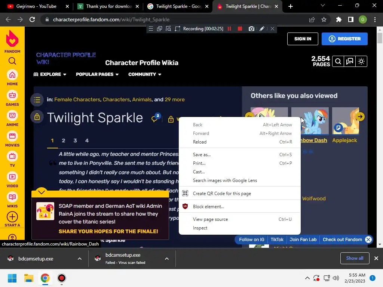Click the Register button
This screenshot has width=383, height=287.
(344, 39)
